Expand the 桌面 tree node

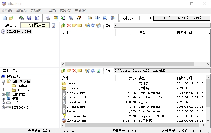coord(4,99)
